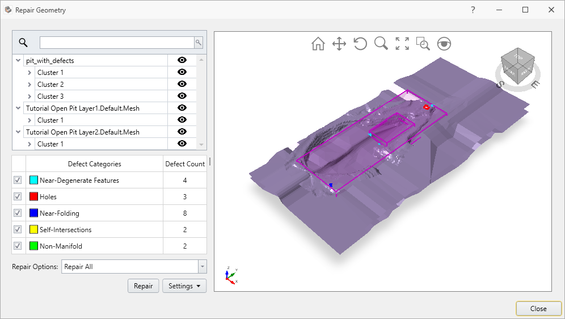Select the Cluster 2 tree row

(x=101, y=85)
